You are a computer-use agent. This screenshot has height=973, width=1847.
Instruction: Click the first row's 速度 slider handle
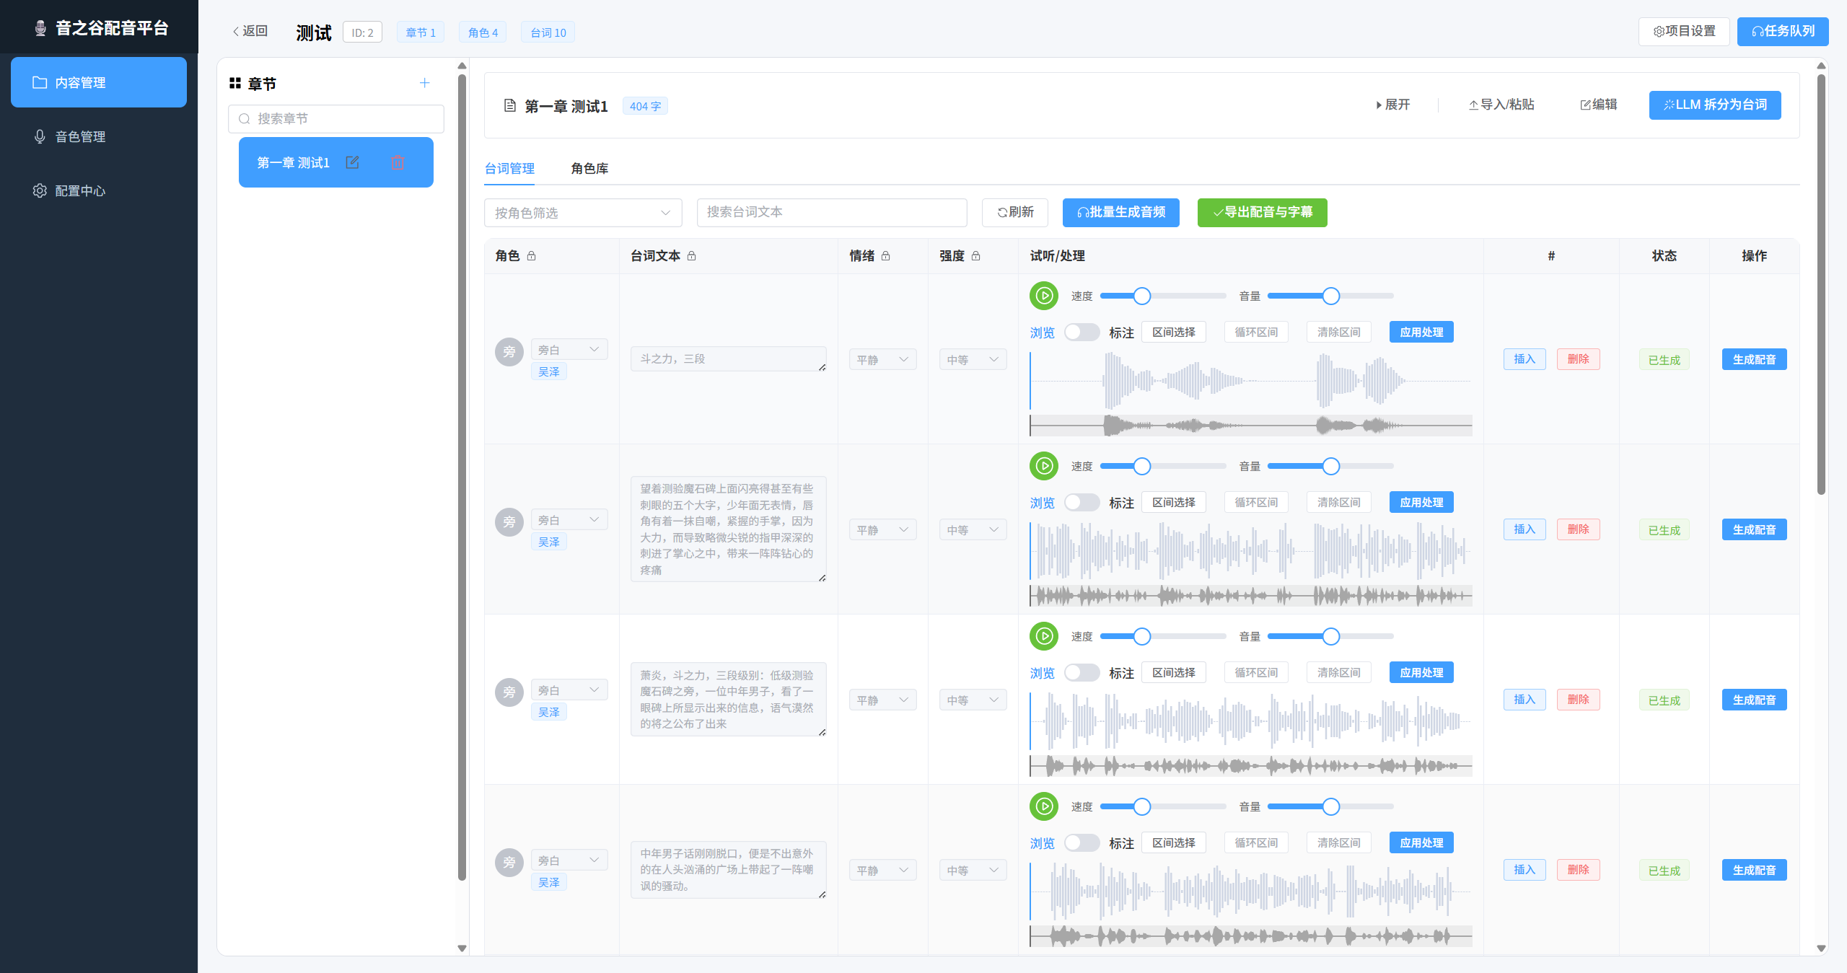[1141, 296]
